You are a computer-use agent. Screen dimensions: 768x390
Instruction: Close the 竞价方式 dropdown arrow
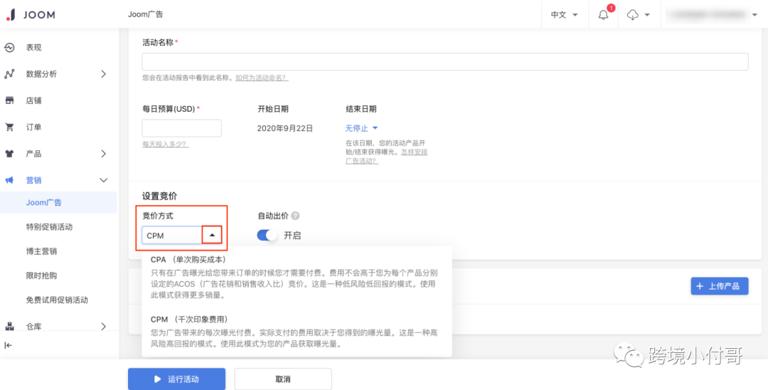212,235
